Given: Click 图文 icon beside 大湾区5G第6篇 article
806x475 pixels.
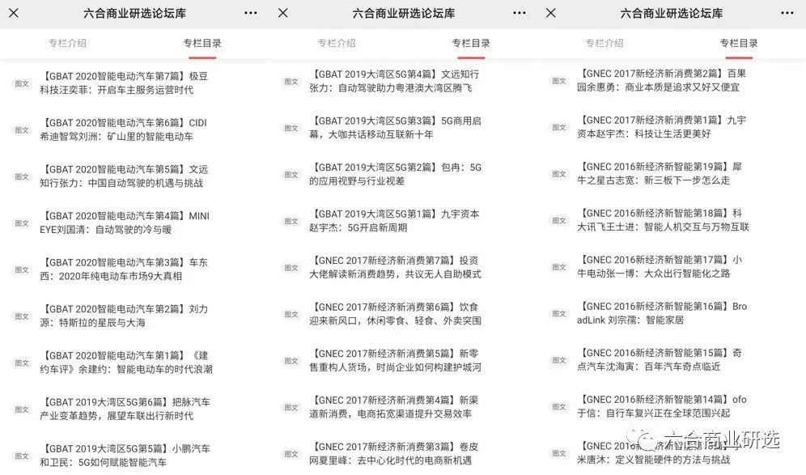Looking at the screenshot, I should coord(22,409).
